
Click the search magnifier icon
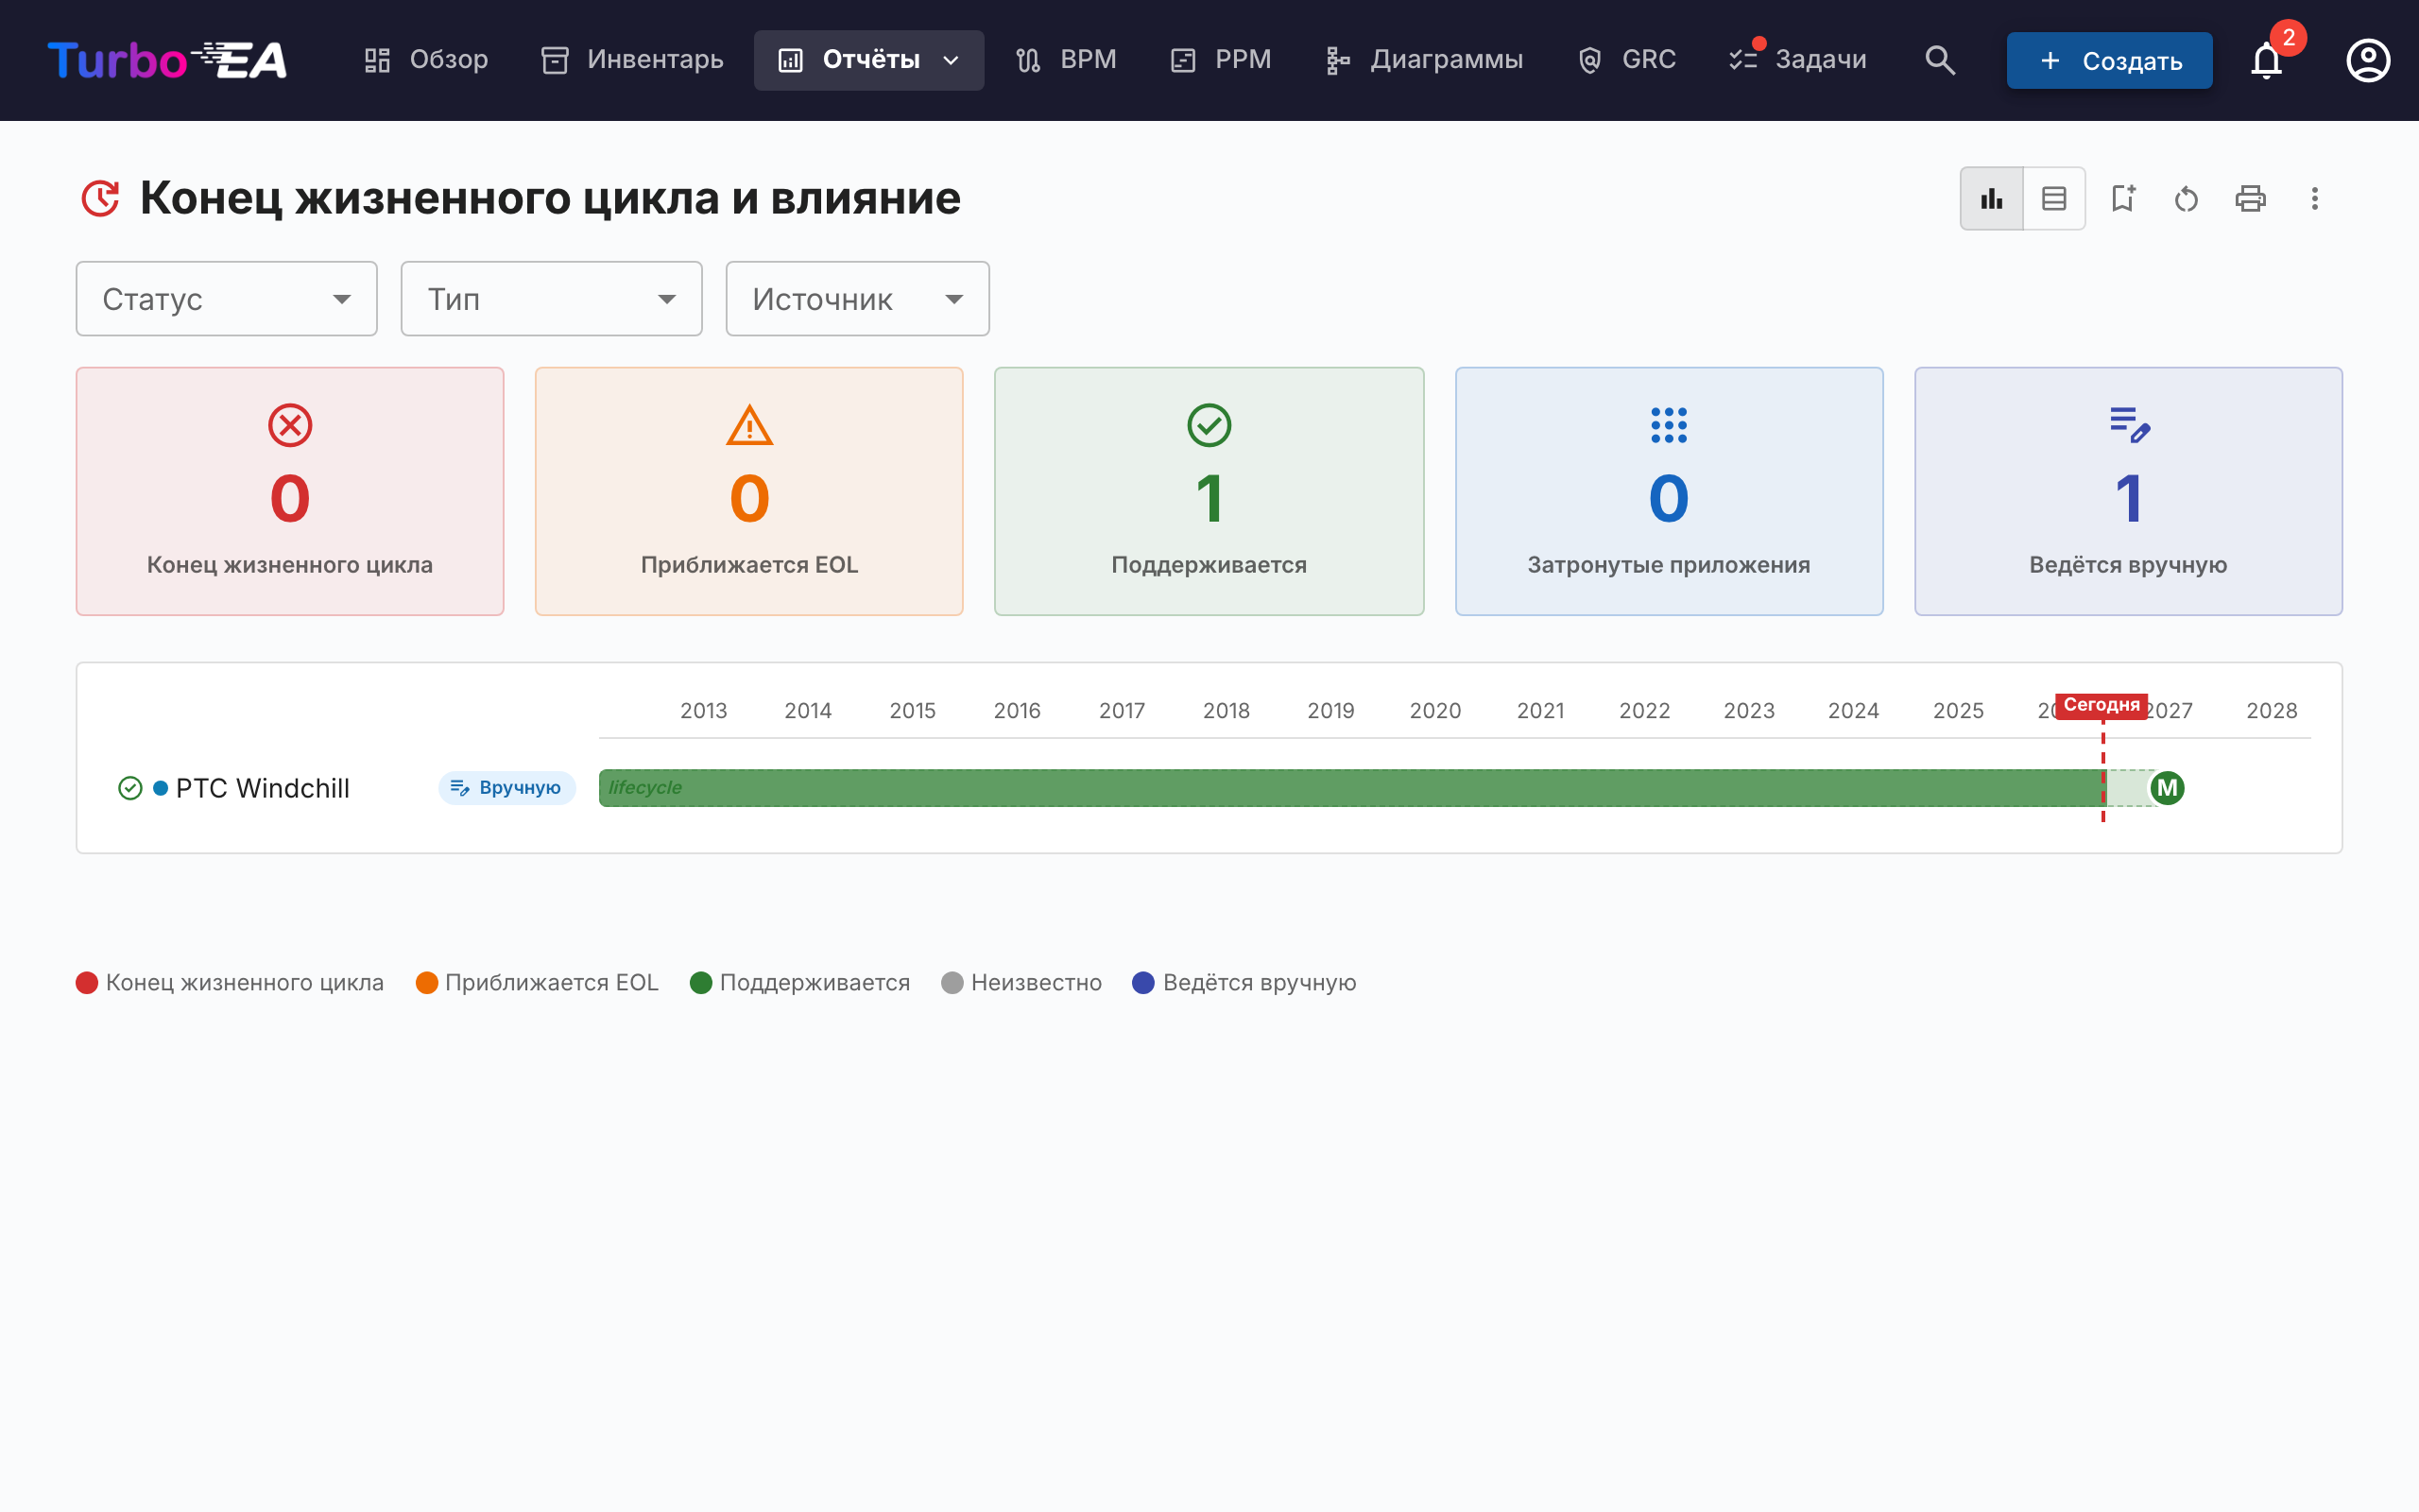1939,60
